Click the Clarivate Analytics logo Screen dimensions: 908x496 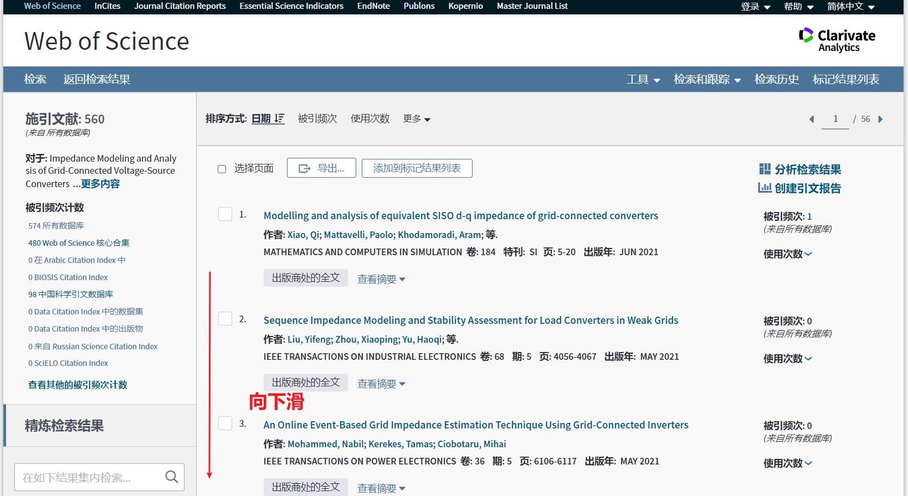coord(837,40)
